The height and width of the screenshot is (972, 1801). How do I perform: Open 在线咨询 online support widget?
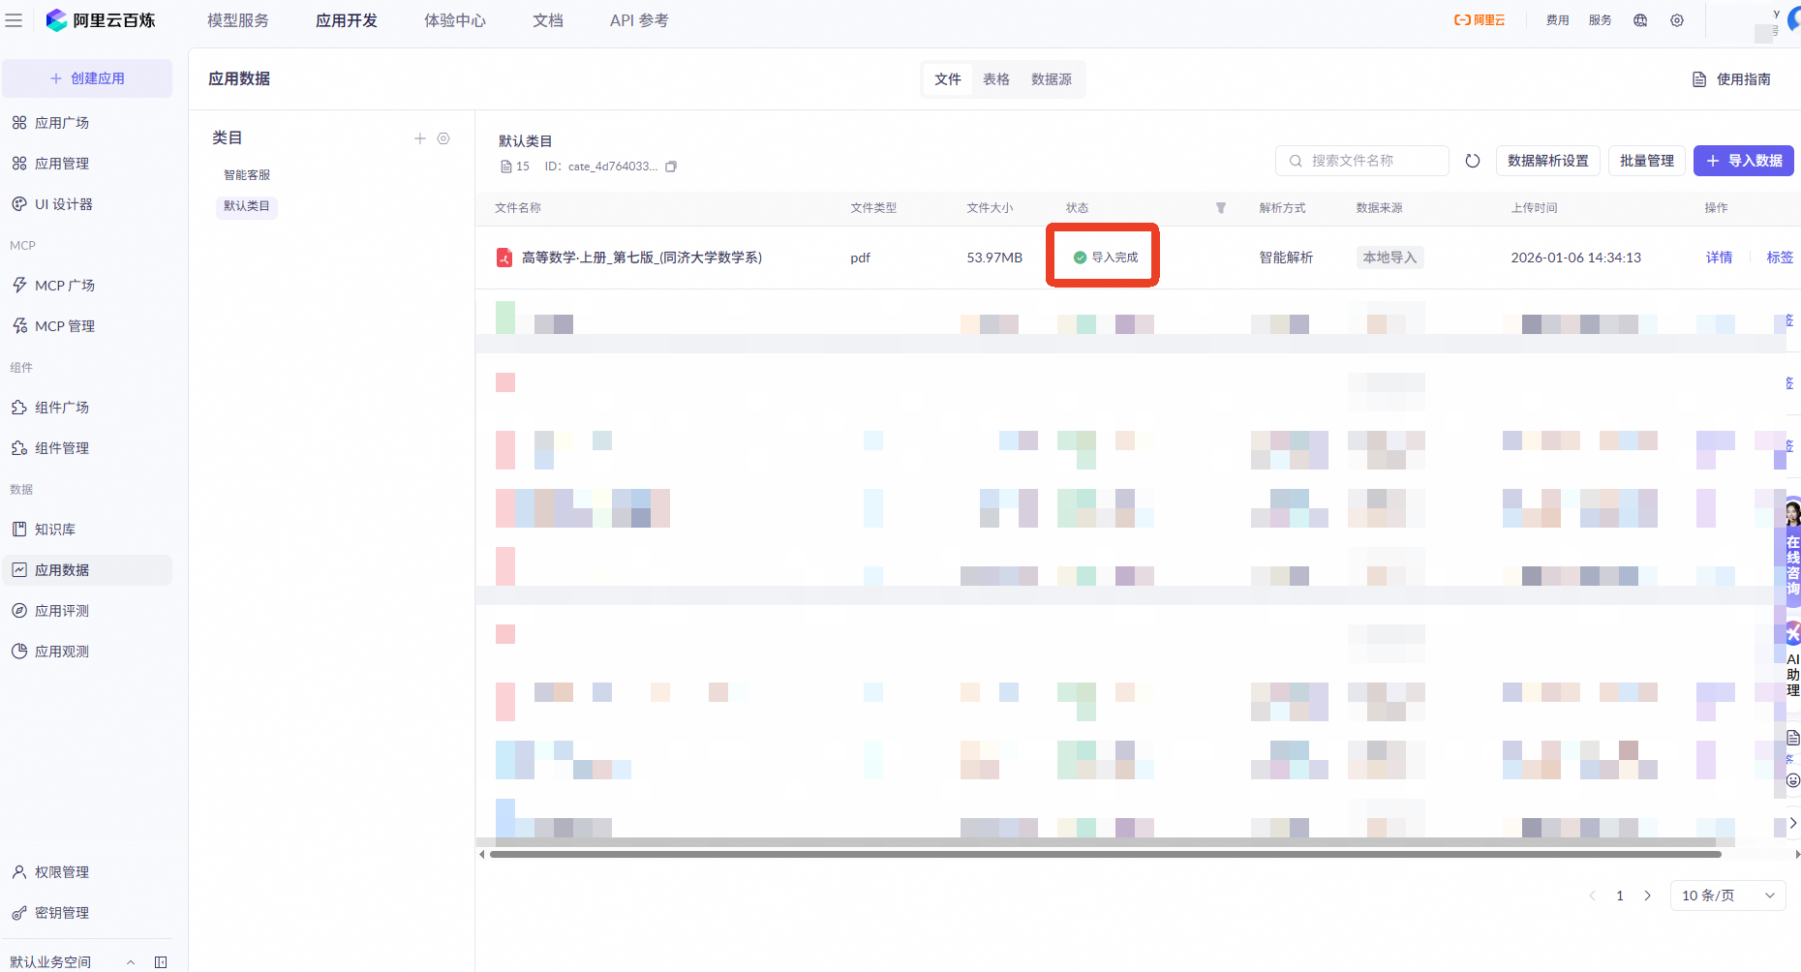(1793, 550)
